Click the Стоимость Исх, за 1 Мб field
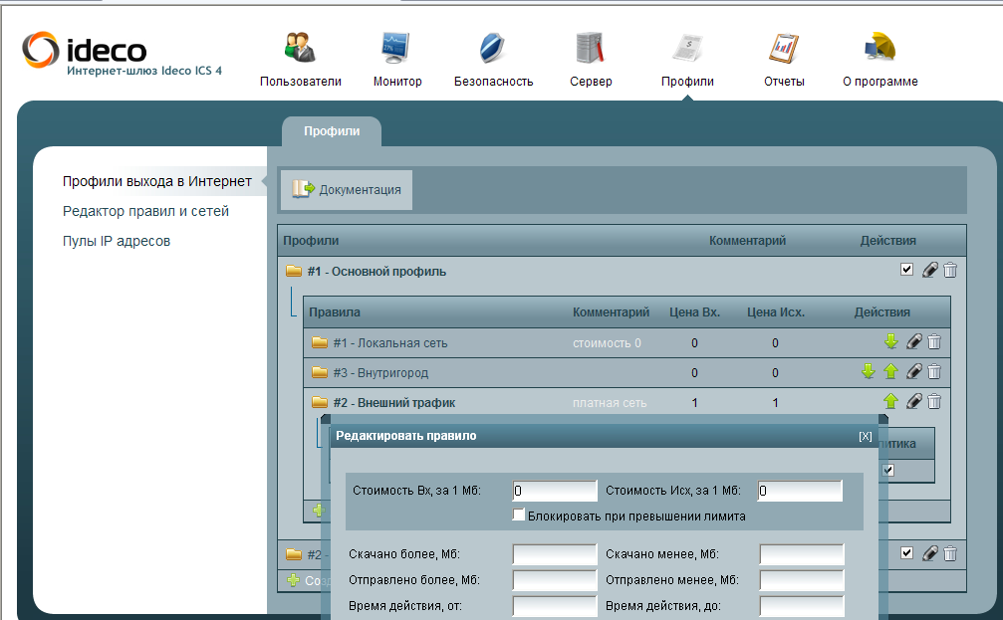1003x620 pixels. (x=800, y=491)
